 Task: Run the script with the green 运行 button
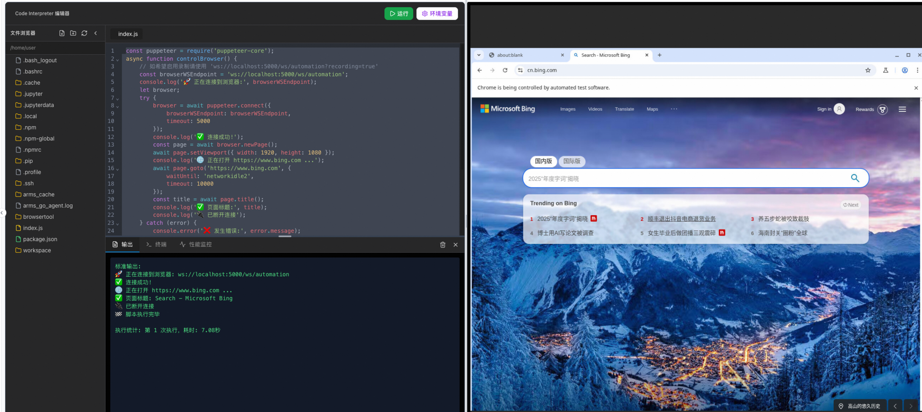click(399, 14)
